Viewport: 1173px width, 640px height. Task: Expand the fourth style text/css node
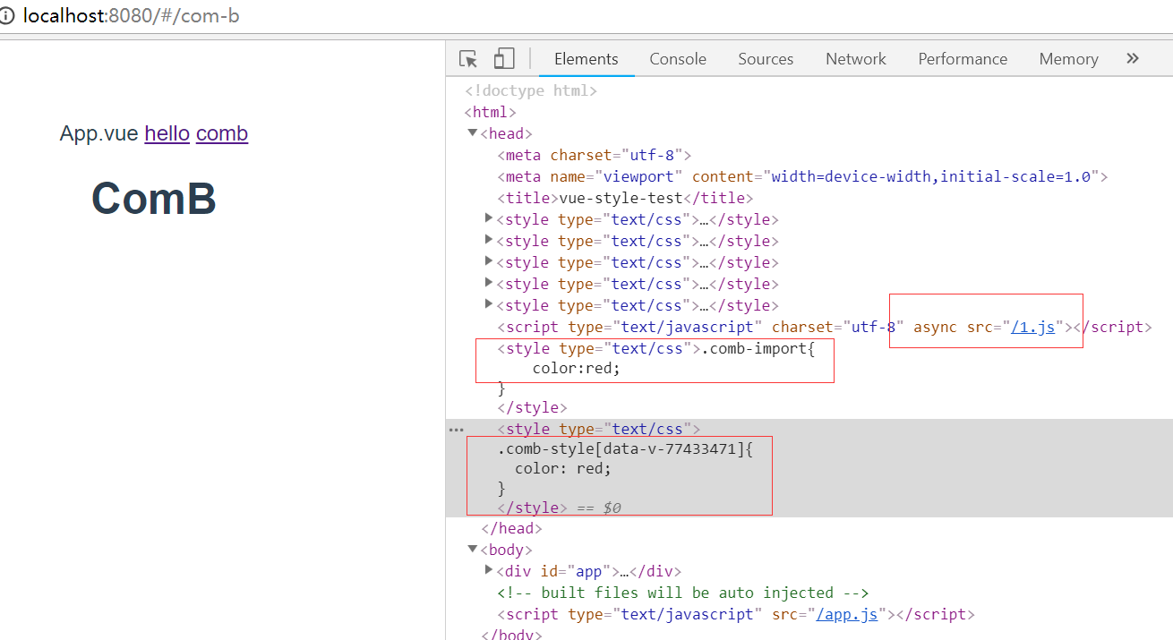tap(489, 283)
